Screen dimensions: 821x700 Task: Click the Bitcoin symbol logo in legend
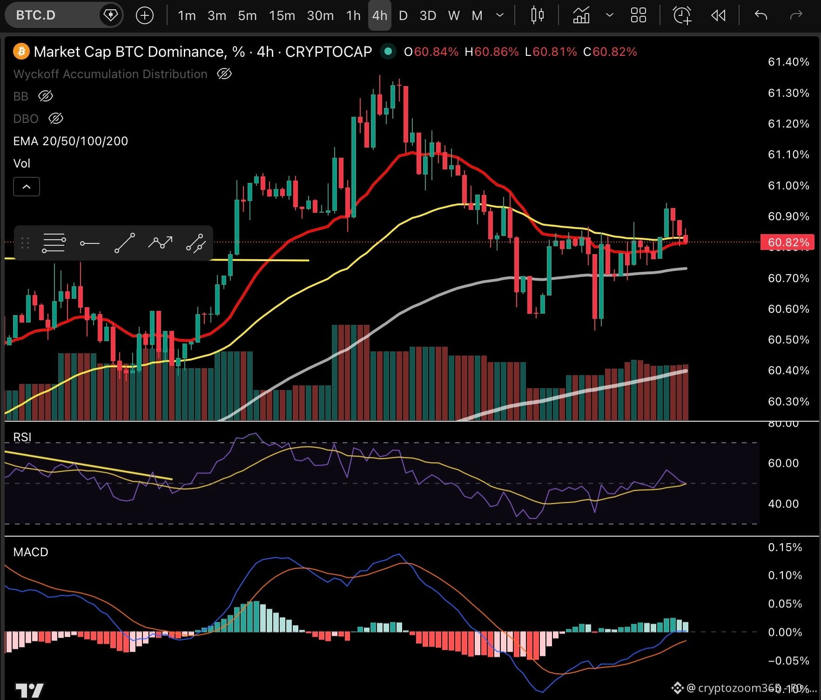coord(21,52)
